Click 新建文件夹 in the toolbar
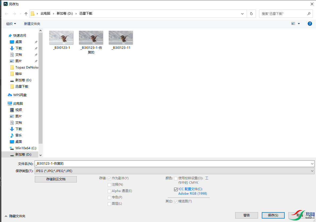 point(32,24)
